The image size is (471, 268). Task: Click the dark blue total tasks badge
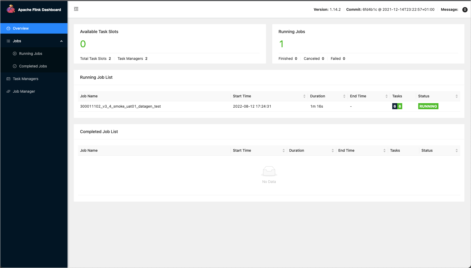click(x=395, y=106)
